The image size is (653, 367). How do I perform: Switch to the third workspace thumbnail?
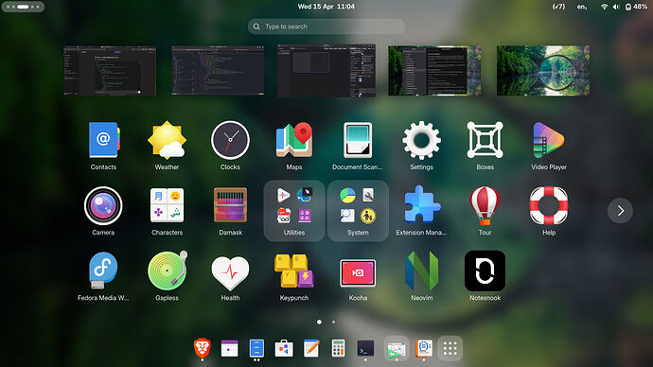tap(326, 70)
